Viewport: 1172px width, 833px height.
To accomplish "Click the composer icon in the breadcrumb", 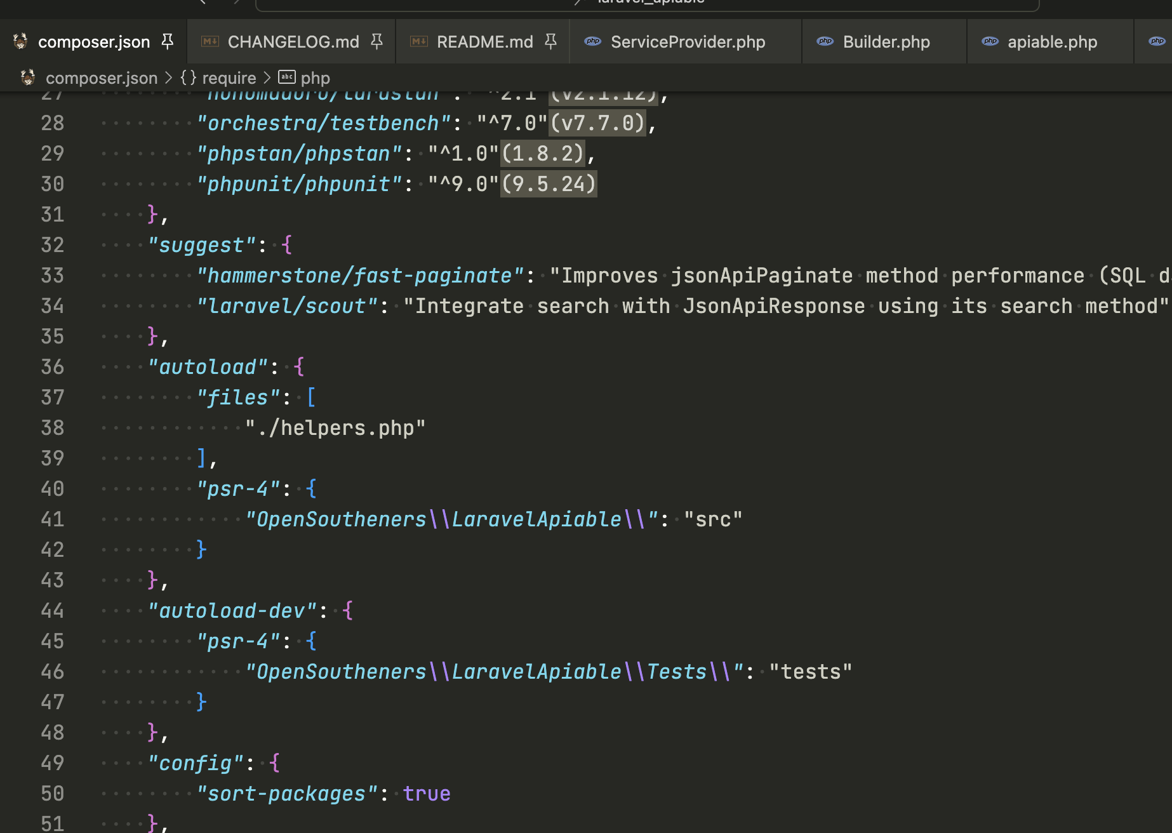I will [28, 78].
